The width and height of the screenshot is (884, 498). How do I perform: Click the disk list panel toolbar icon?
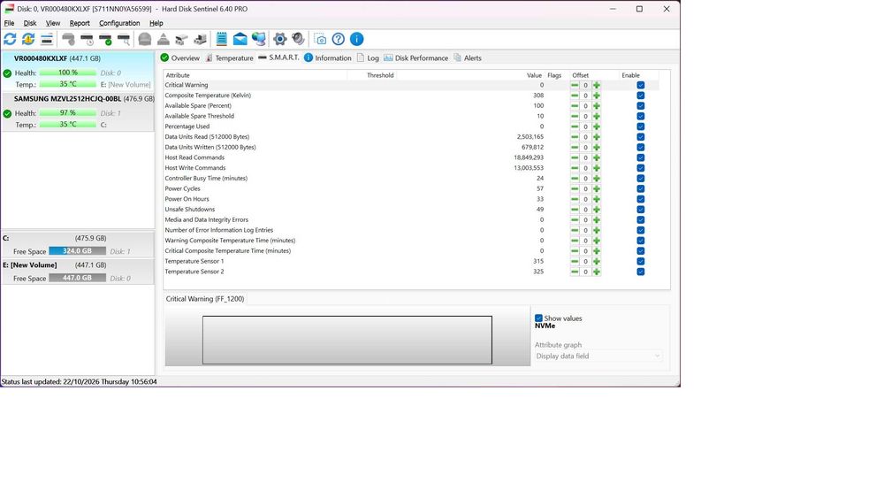(x=47, y=39)
